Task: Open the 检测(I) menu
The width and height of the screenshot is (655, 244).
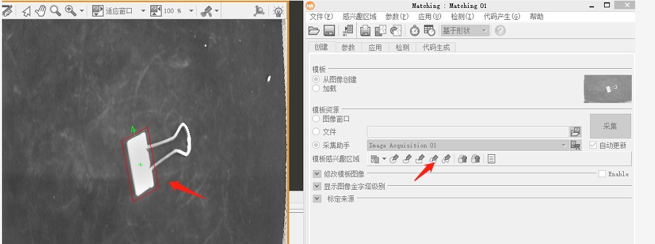Action: tap(462, 17)
